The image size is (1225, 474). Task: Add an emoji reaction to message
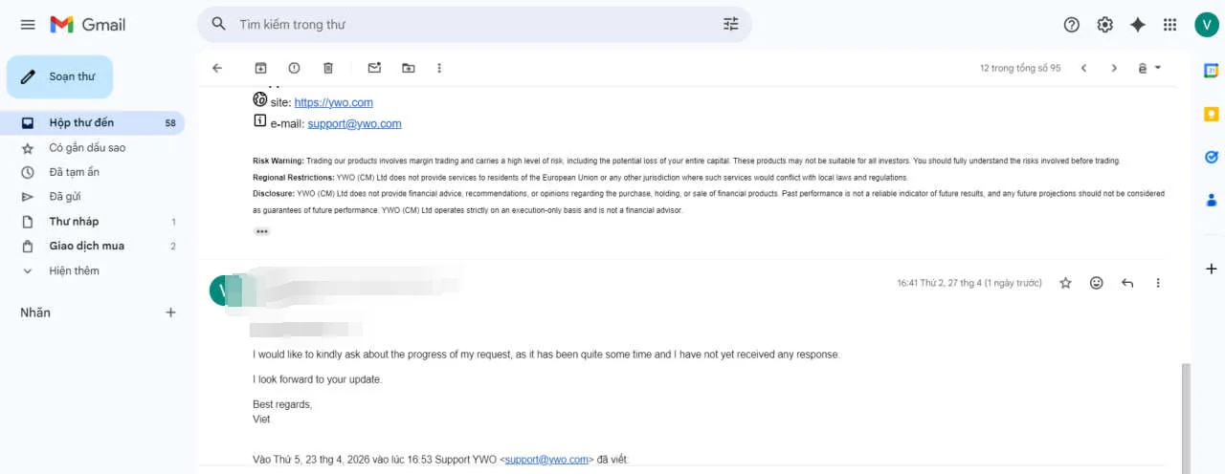coord(1097,283)
